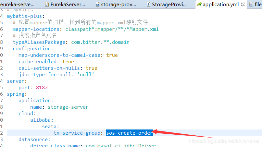Click the server key
This screenshot has width=262, height=147.
click(16, 81)
